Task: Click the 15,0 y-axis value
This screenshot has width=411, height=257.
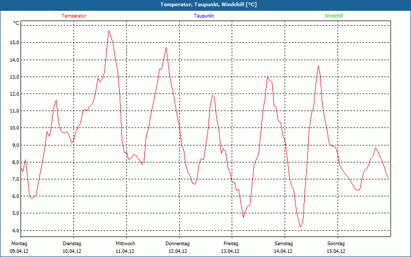Action: point(14,43)
